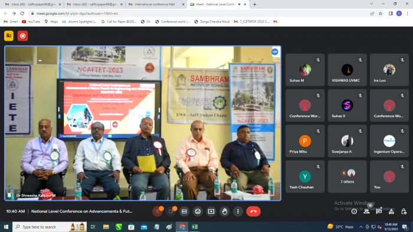Image resolution: width=413 pixels, height=232 pixels.
Task: Toggle captions button in call bar
Action: coord(184,211)
